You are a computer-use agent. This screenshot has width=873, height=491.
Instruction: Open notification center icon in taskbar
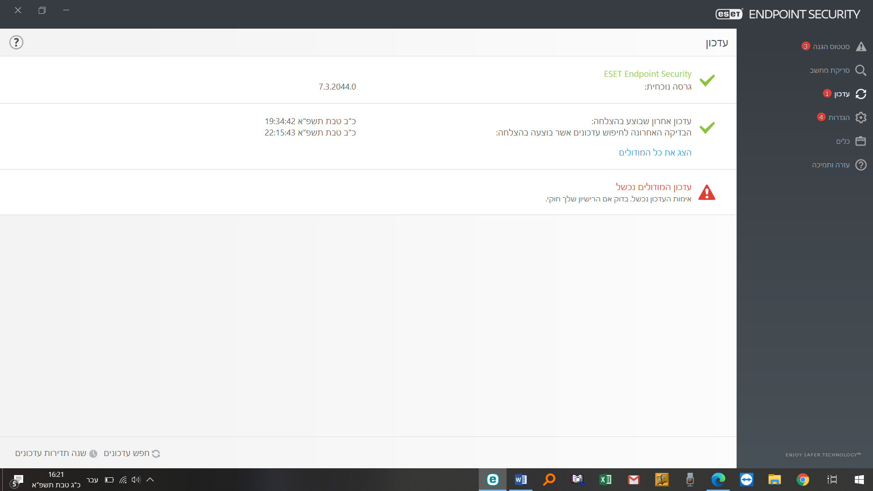17,480
